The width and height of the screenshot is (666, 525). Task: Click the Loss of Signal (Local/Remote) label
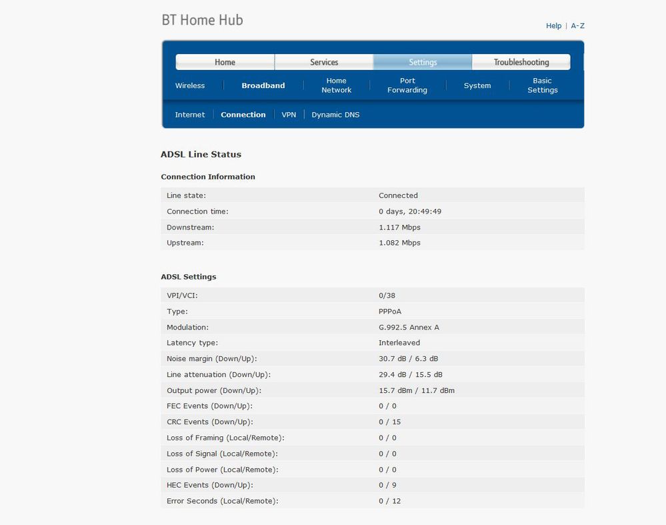point(222,454)
